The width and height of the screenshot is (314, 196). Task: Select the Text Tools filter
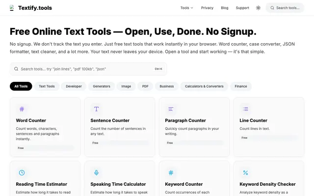click(47, 86)
